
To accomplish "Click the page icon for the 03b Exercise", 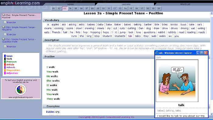I will [x=5, y=34].
